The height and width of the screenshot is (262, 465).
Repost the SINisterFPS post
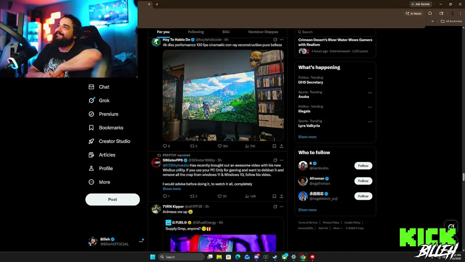[x=194, y=196]
